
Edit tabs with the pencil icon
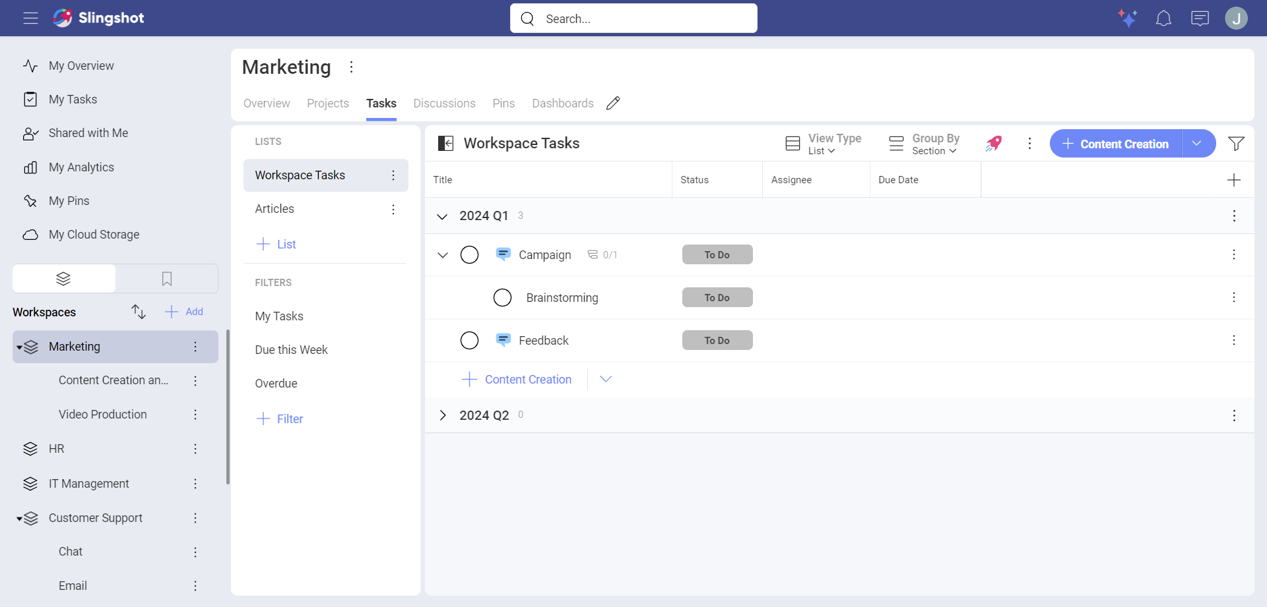coord(613,103)
